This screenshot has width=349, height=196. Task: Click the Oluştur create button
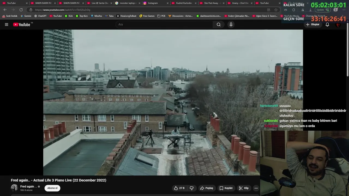[312, 24]
